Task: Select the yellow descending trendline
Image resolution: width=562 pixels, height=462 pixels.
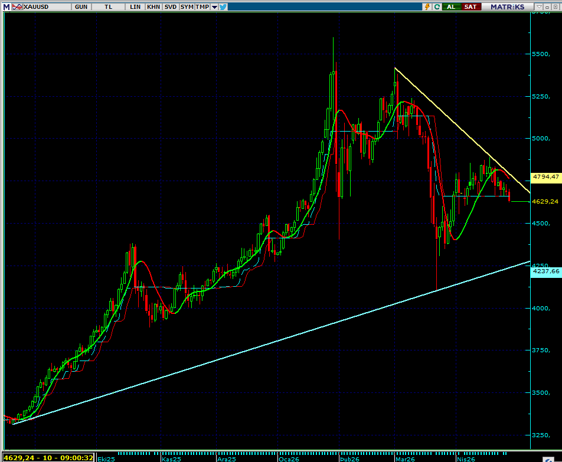Action: click(462, 130)
